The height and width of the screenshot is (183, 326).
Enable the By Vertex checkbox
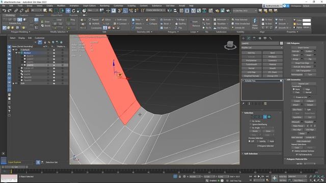click(251, 121)
